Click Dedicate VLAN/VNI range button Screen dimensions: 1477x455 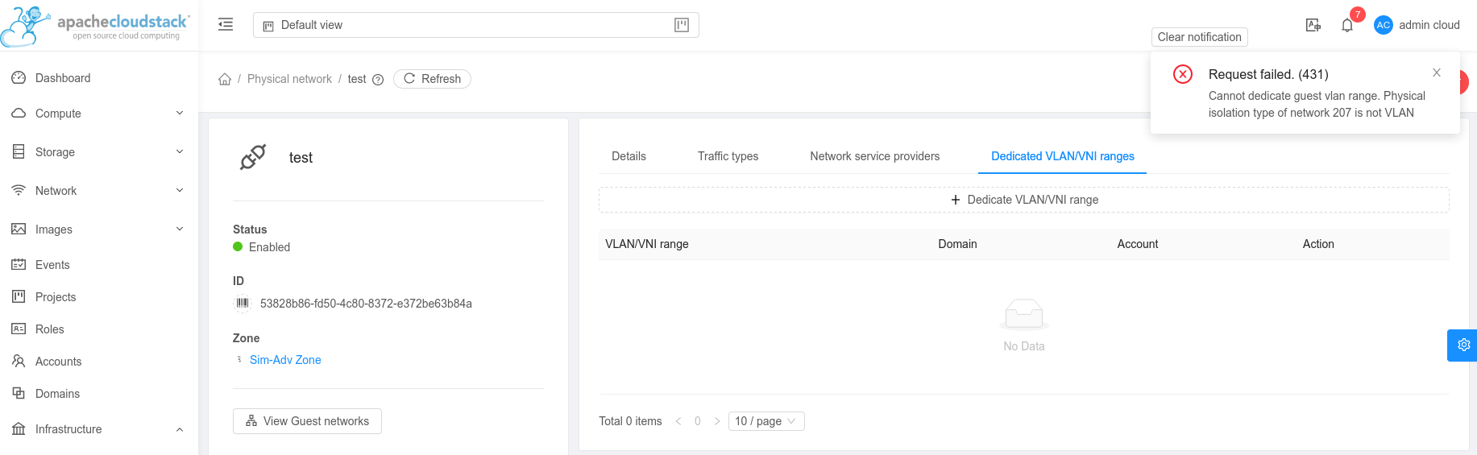click(1023, 200)
